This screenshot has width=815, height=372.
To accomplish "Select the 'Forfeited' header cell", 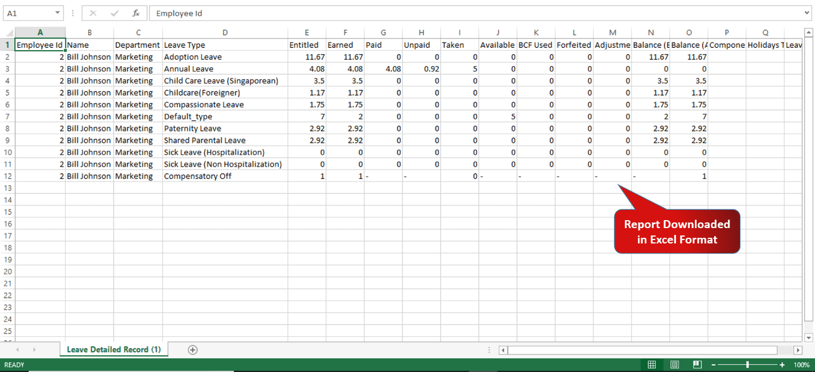I will point(574,45).
